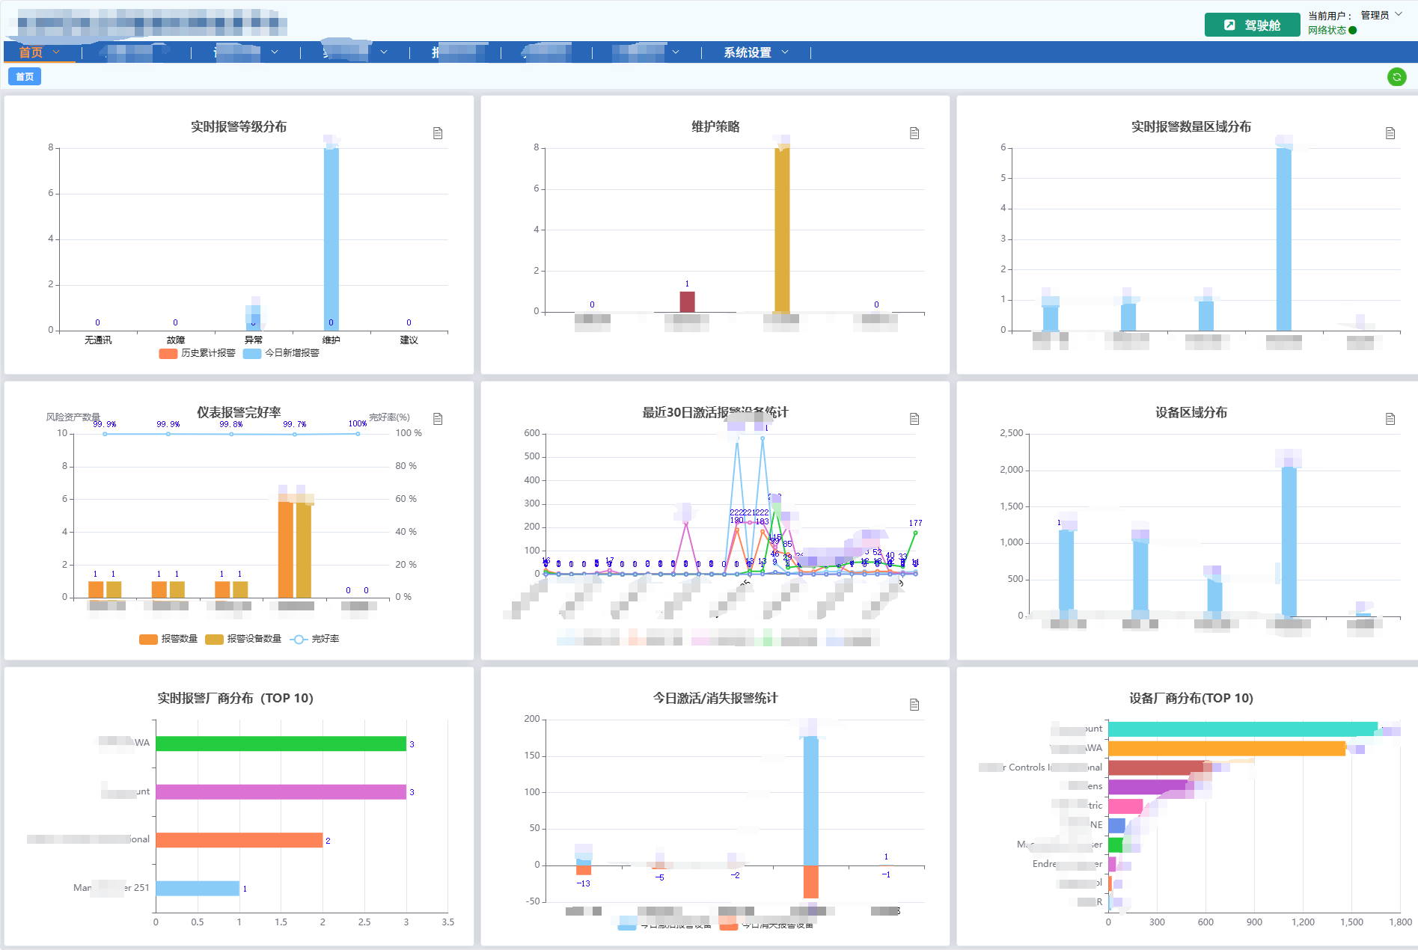
Task: Switch to the 首页 page tab tag
Action: [25, 77]
